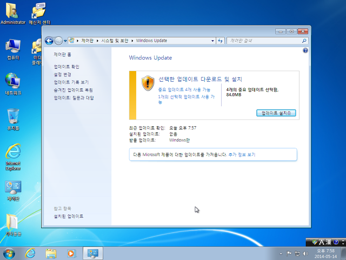346x260 pixels.
Task: Click the search magnifier icon
Action: point(304,41)
